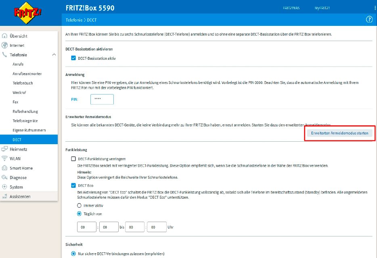The image size is (377, 258).
Task: Open the three-dot menu in header
Action: (x=375, y=8)
